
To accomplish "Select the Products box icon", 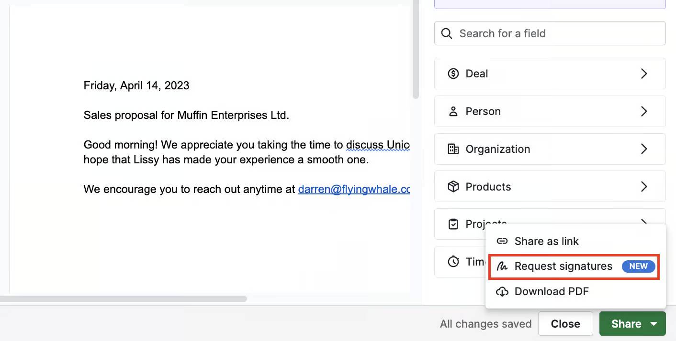I will click(x=453, y=186).
